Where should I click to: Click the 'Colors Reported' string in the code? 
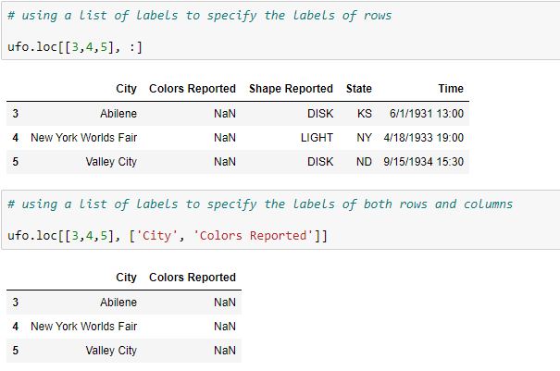[x=254, y=235]
